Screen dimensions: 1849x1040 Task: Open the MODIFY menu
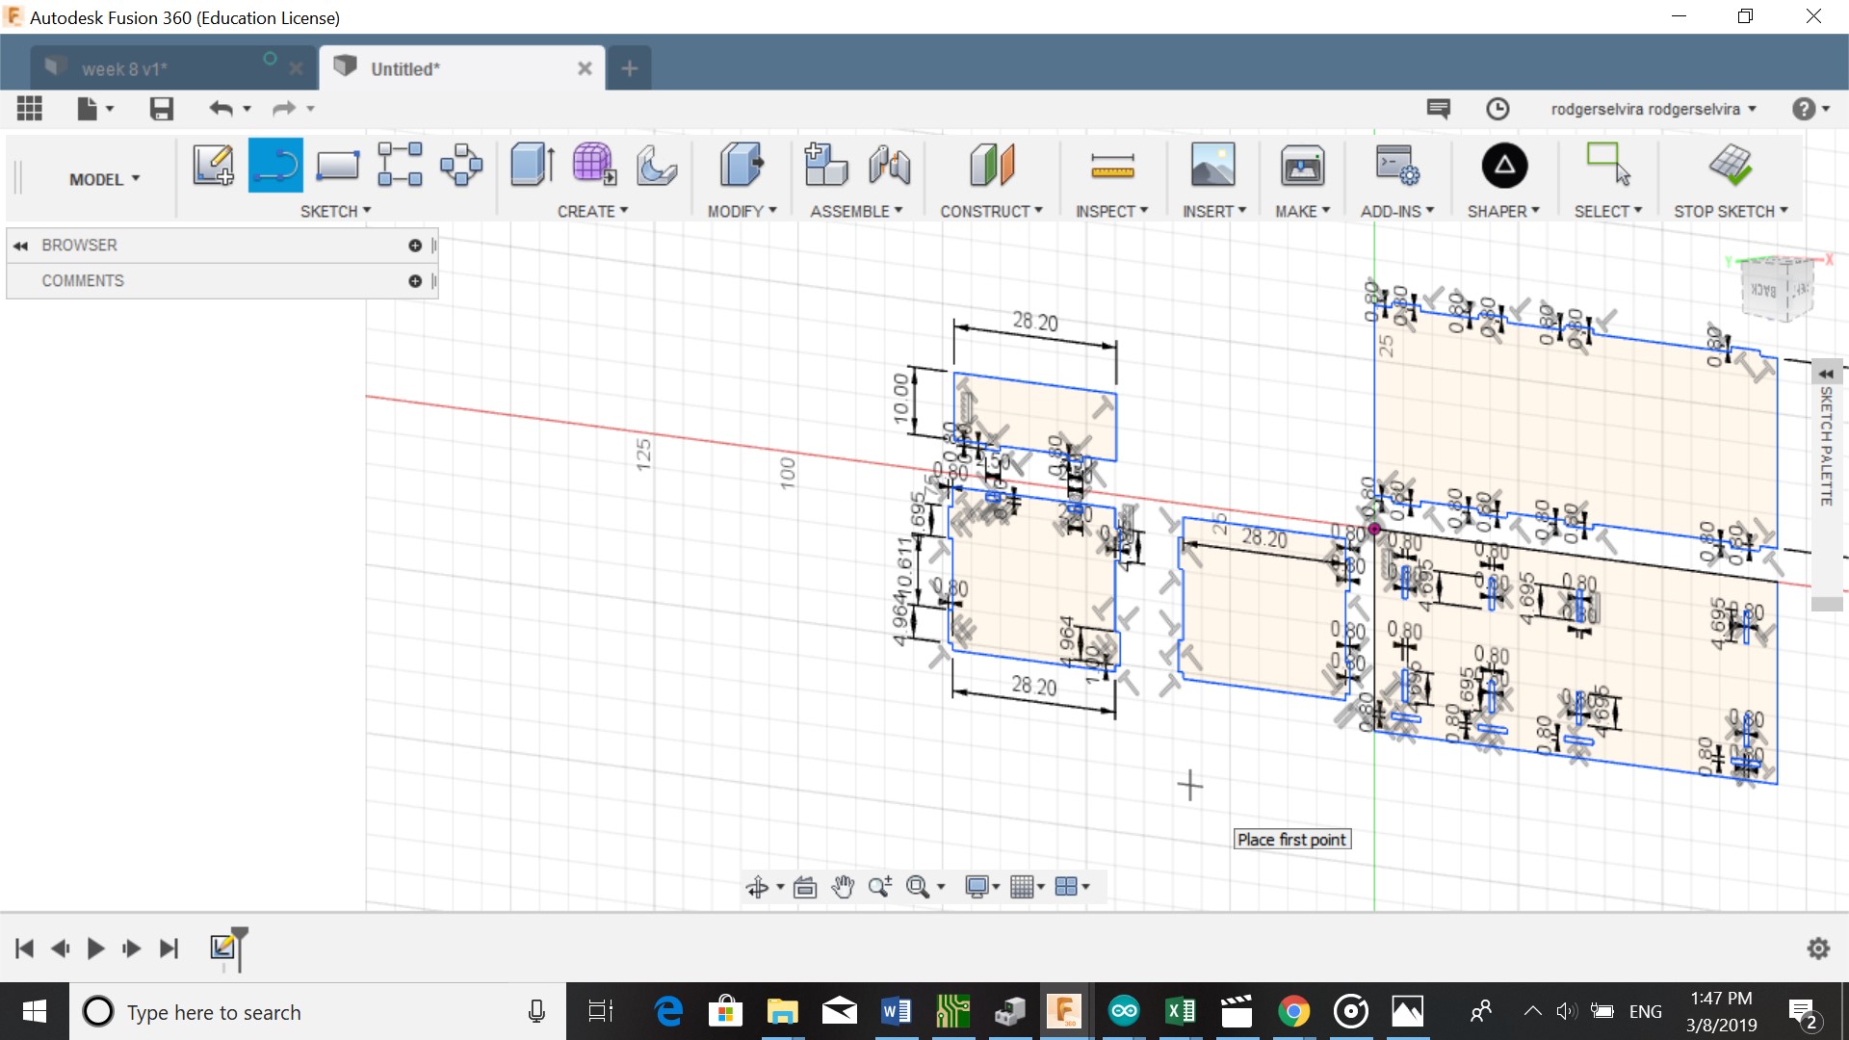point(741,211)
